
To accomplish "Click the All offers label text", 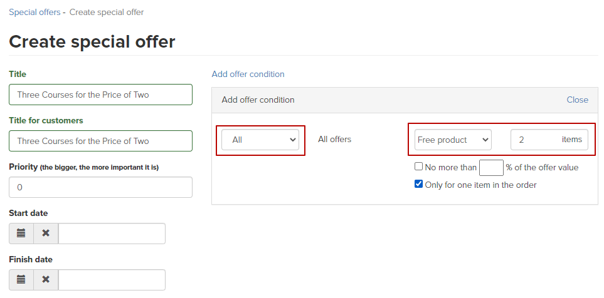I will [334, 139].
